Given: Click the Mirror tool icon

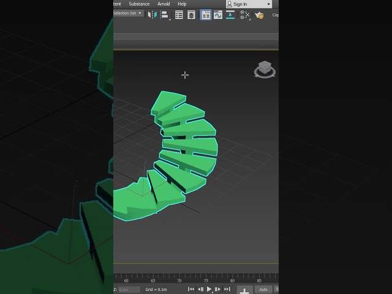Looking at the screenshot, I should (x=153, y=15).
